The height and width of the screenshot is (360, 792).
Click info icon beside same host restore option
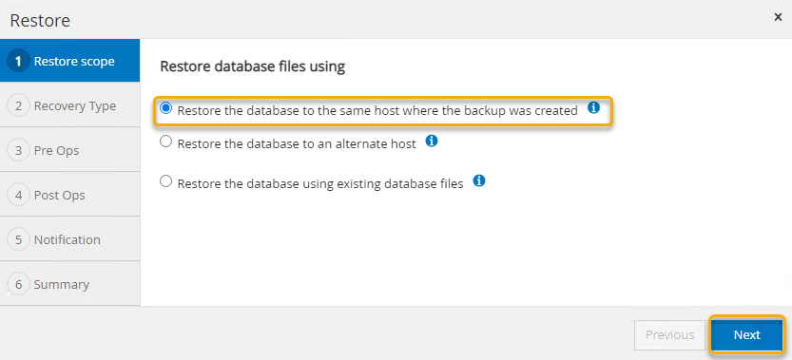594,107
